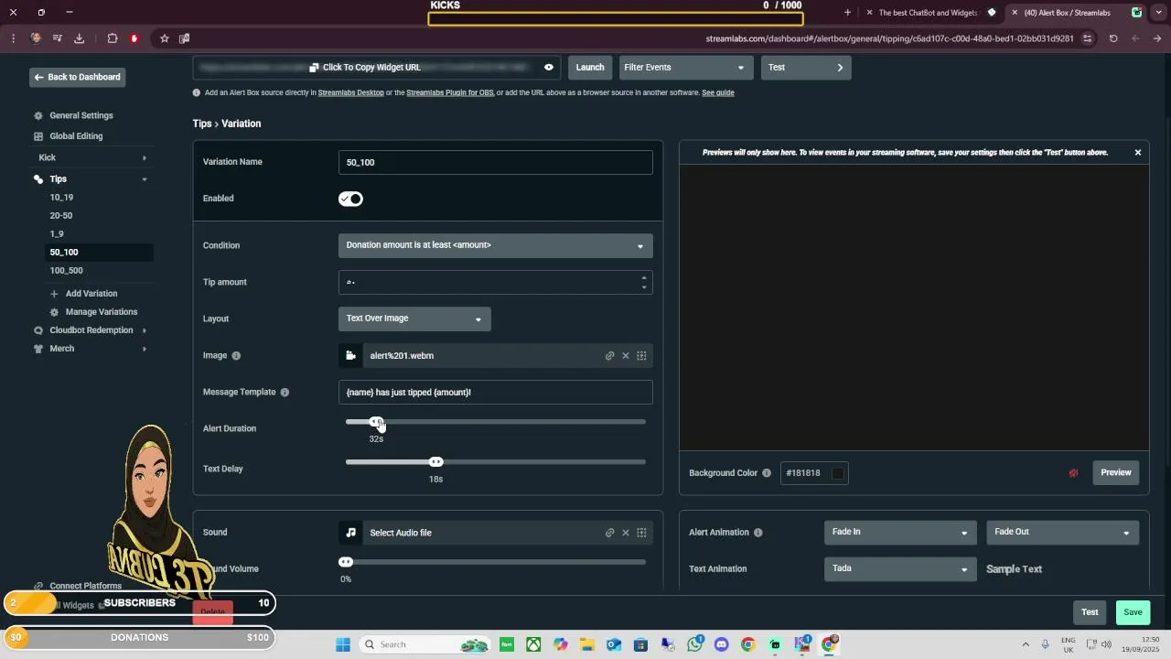Open Discord from the Windows taskbar
The width and height of the screenshot is (1171, 659).
pos(721,644)
